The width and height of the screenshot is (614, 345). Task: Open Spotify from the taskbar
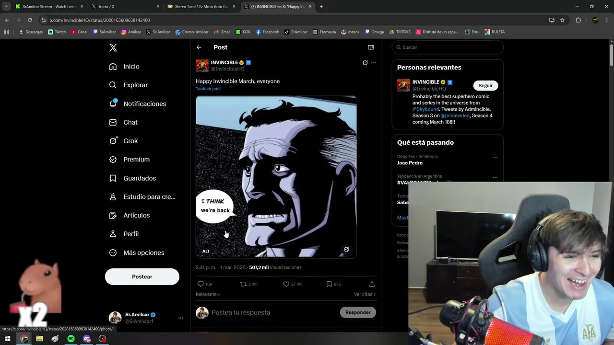pyautogui.click(x=71, y=339)
